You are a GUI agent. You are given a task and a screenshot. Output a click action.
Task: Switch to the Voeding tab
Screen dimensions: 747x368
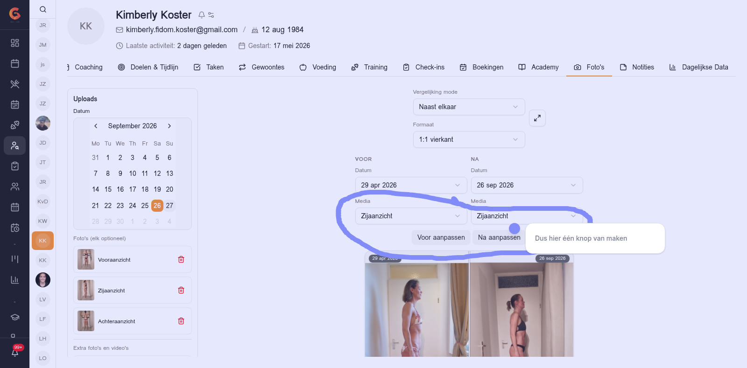(x=318, y=67)
